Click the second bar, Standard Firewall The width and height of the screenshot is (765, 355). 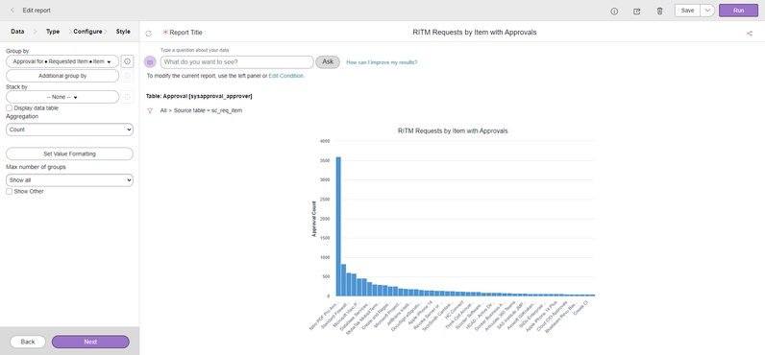coord(343,280)
